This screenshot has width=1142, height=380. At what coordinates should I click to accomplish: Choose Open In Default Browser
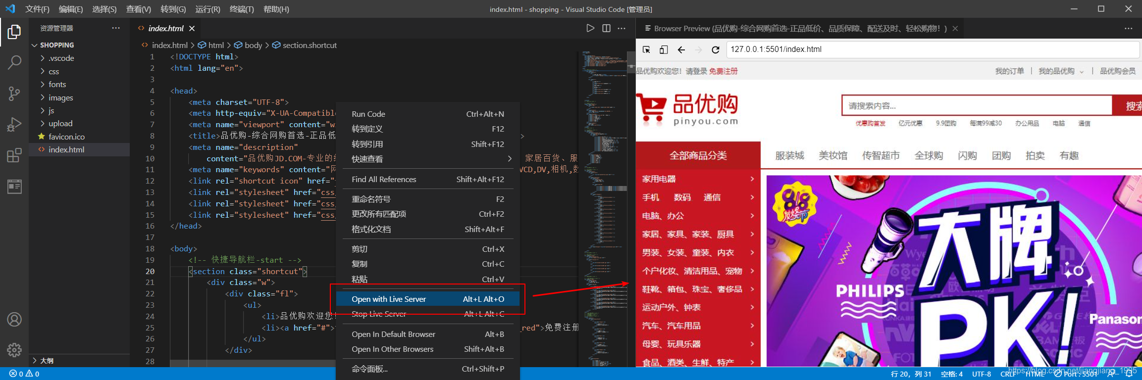[428, 334]
